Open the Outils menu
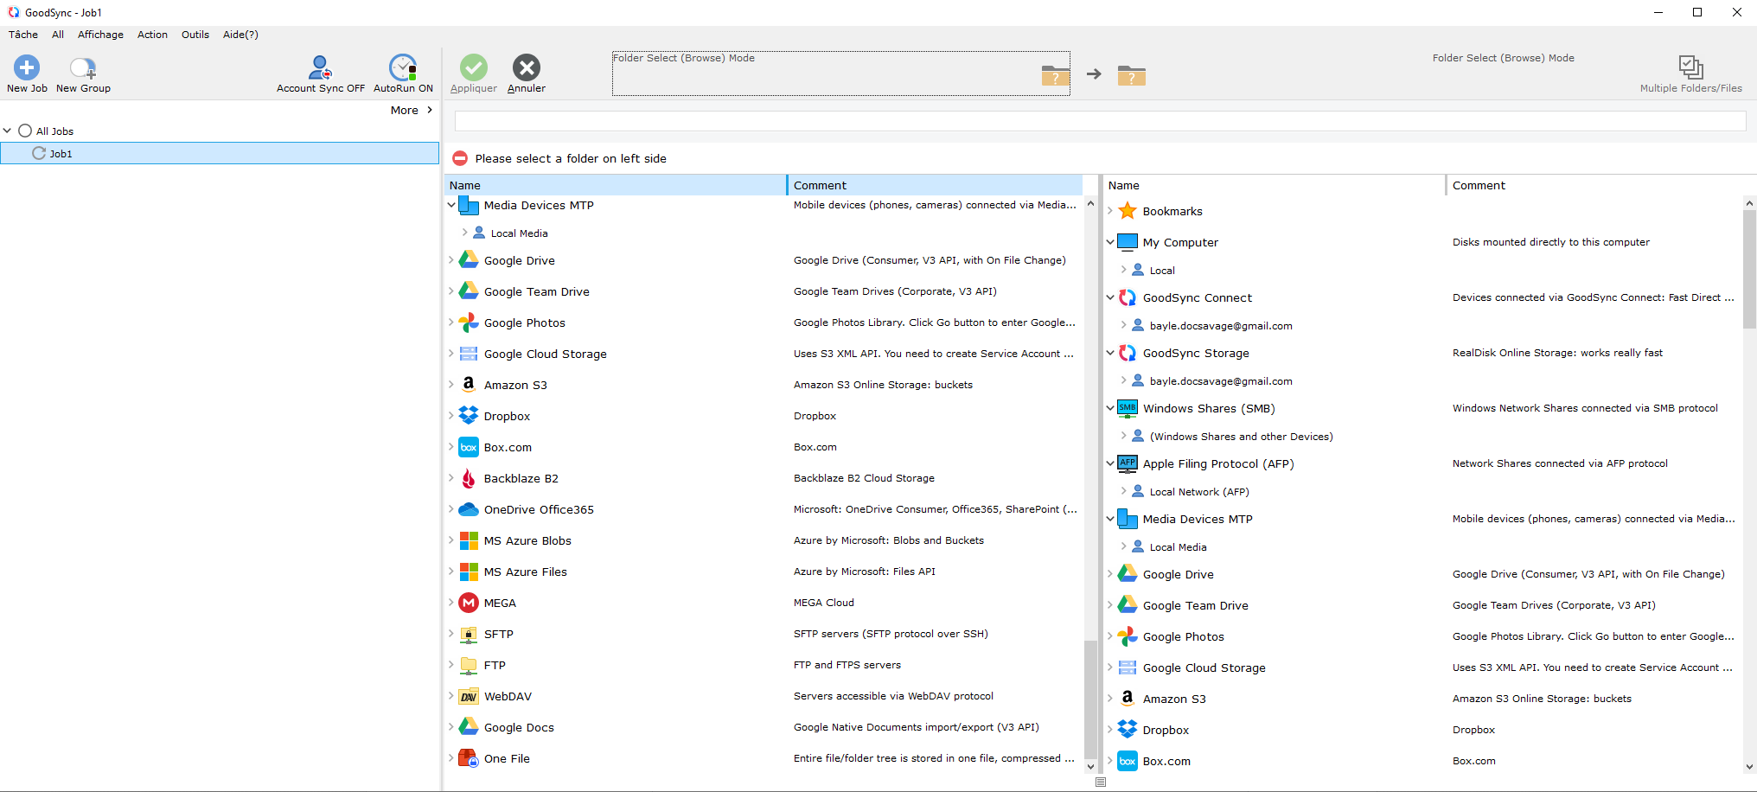1757x792 pixels. (x=195, y=35)
